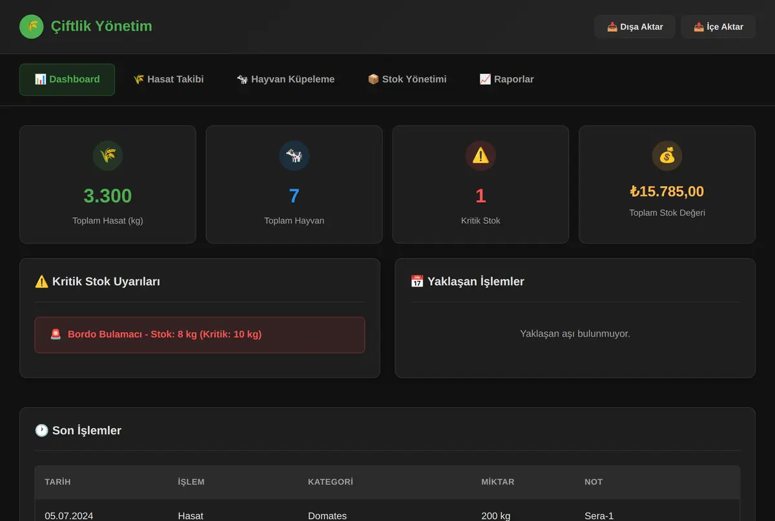The height and width of the screenshot is (521, 775).
Task: Go to the Hayvan Küpeleme tab
Action: point(285,80)
